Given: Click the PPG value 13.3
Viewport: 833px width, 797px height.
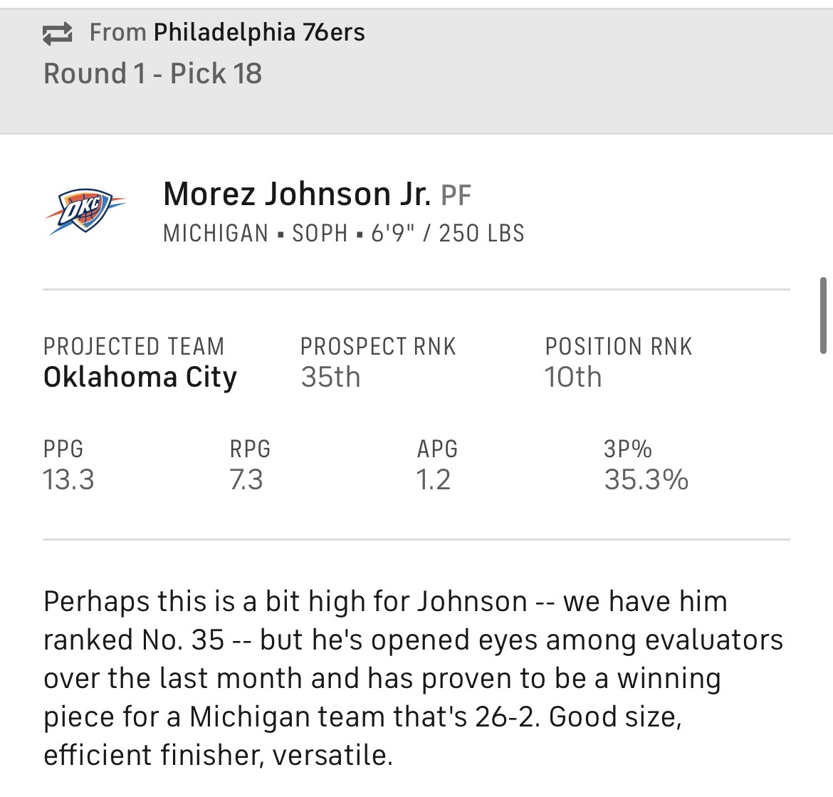Looking at the screenshot, I should pyautogui.click(x=68, y=480).
